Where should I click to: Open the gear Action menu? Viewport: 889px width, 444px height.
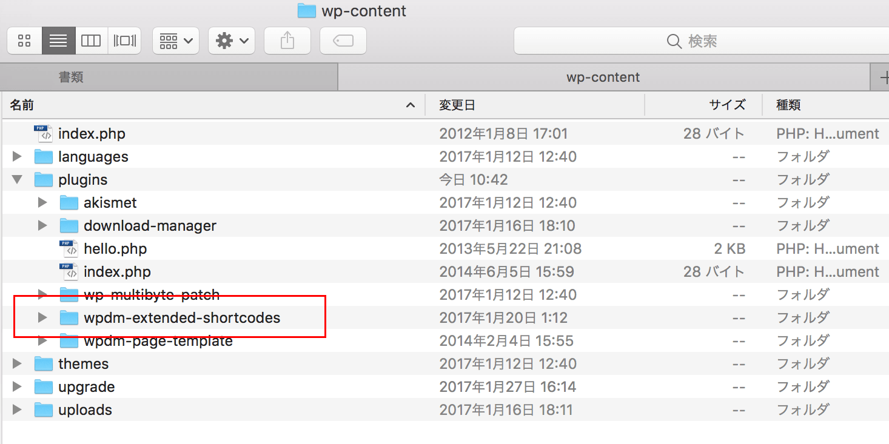pos(232,41)
